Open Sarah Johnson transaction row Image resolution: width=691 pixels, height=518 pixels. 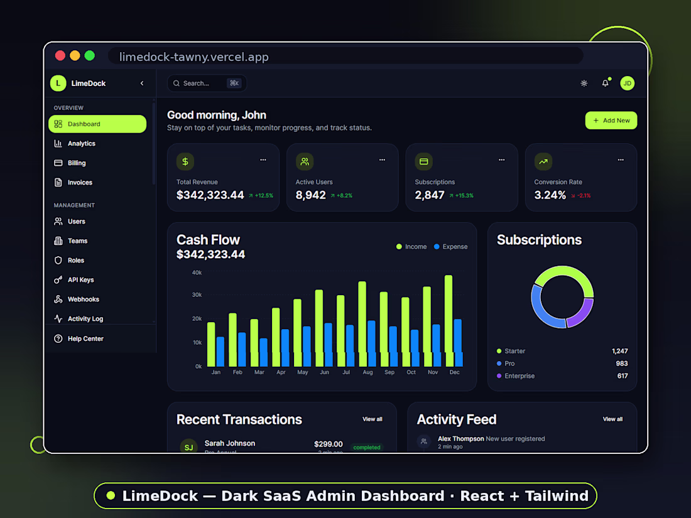(x=282, y=446)
